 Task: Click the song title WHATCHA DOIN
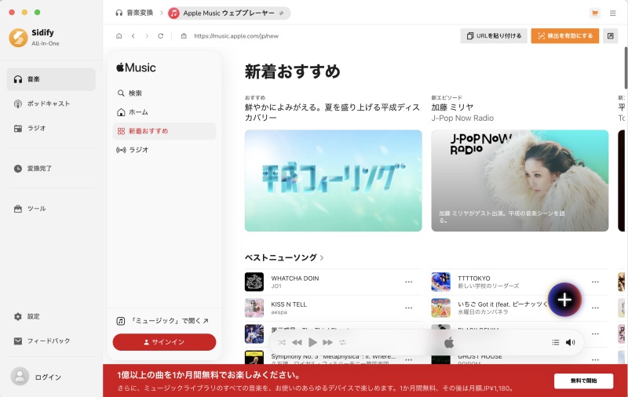[x=295, y=279]
